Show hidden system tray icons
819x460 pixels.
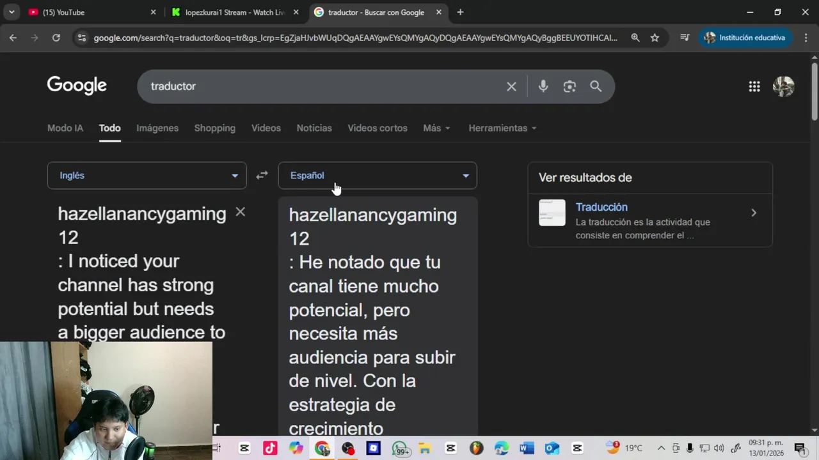(x=661, y=448)
